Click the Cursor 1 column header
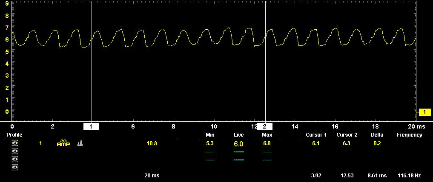This screenshot has height=182, width=433. [316, 135]
